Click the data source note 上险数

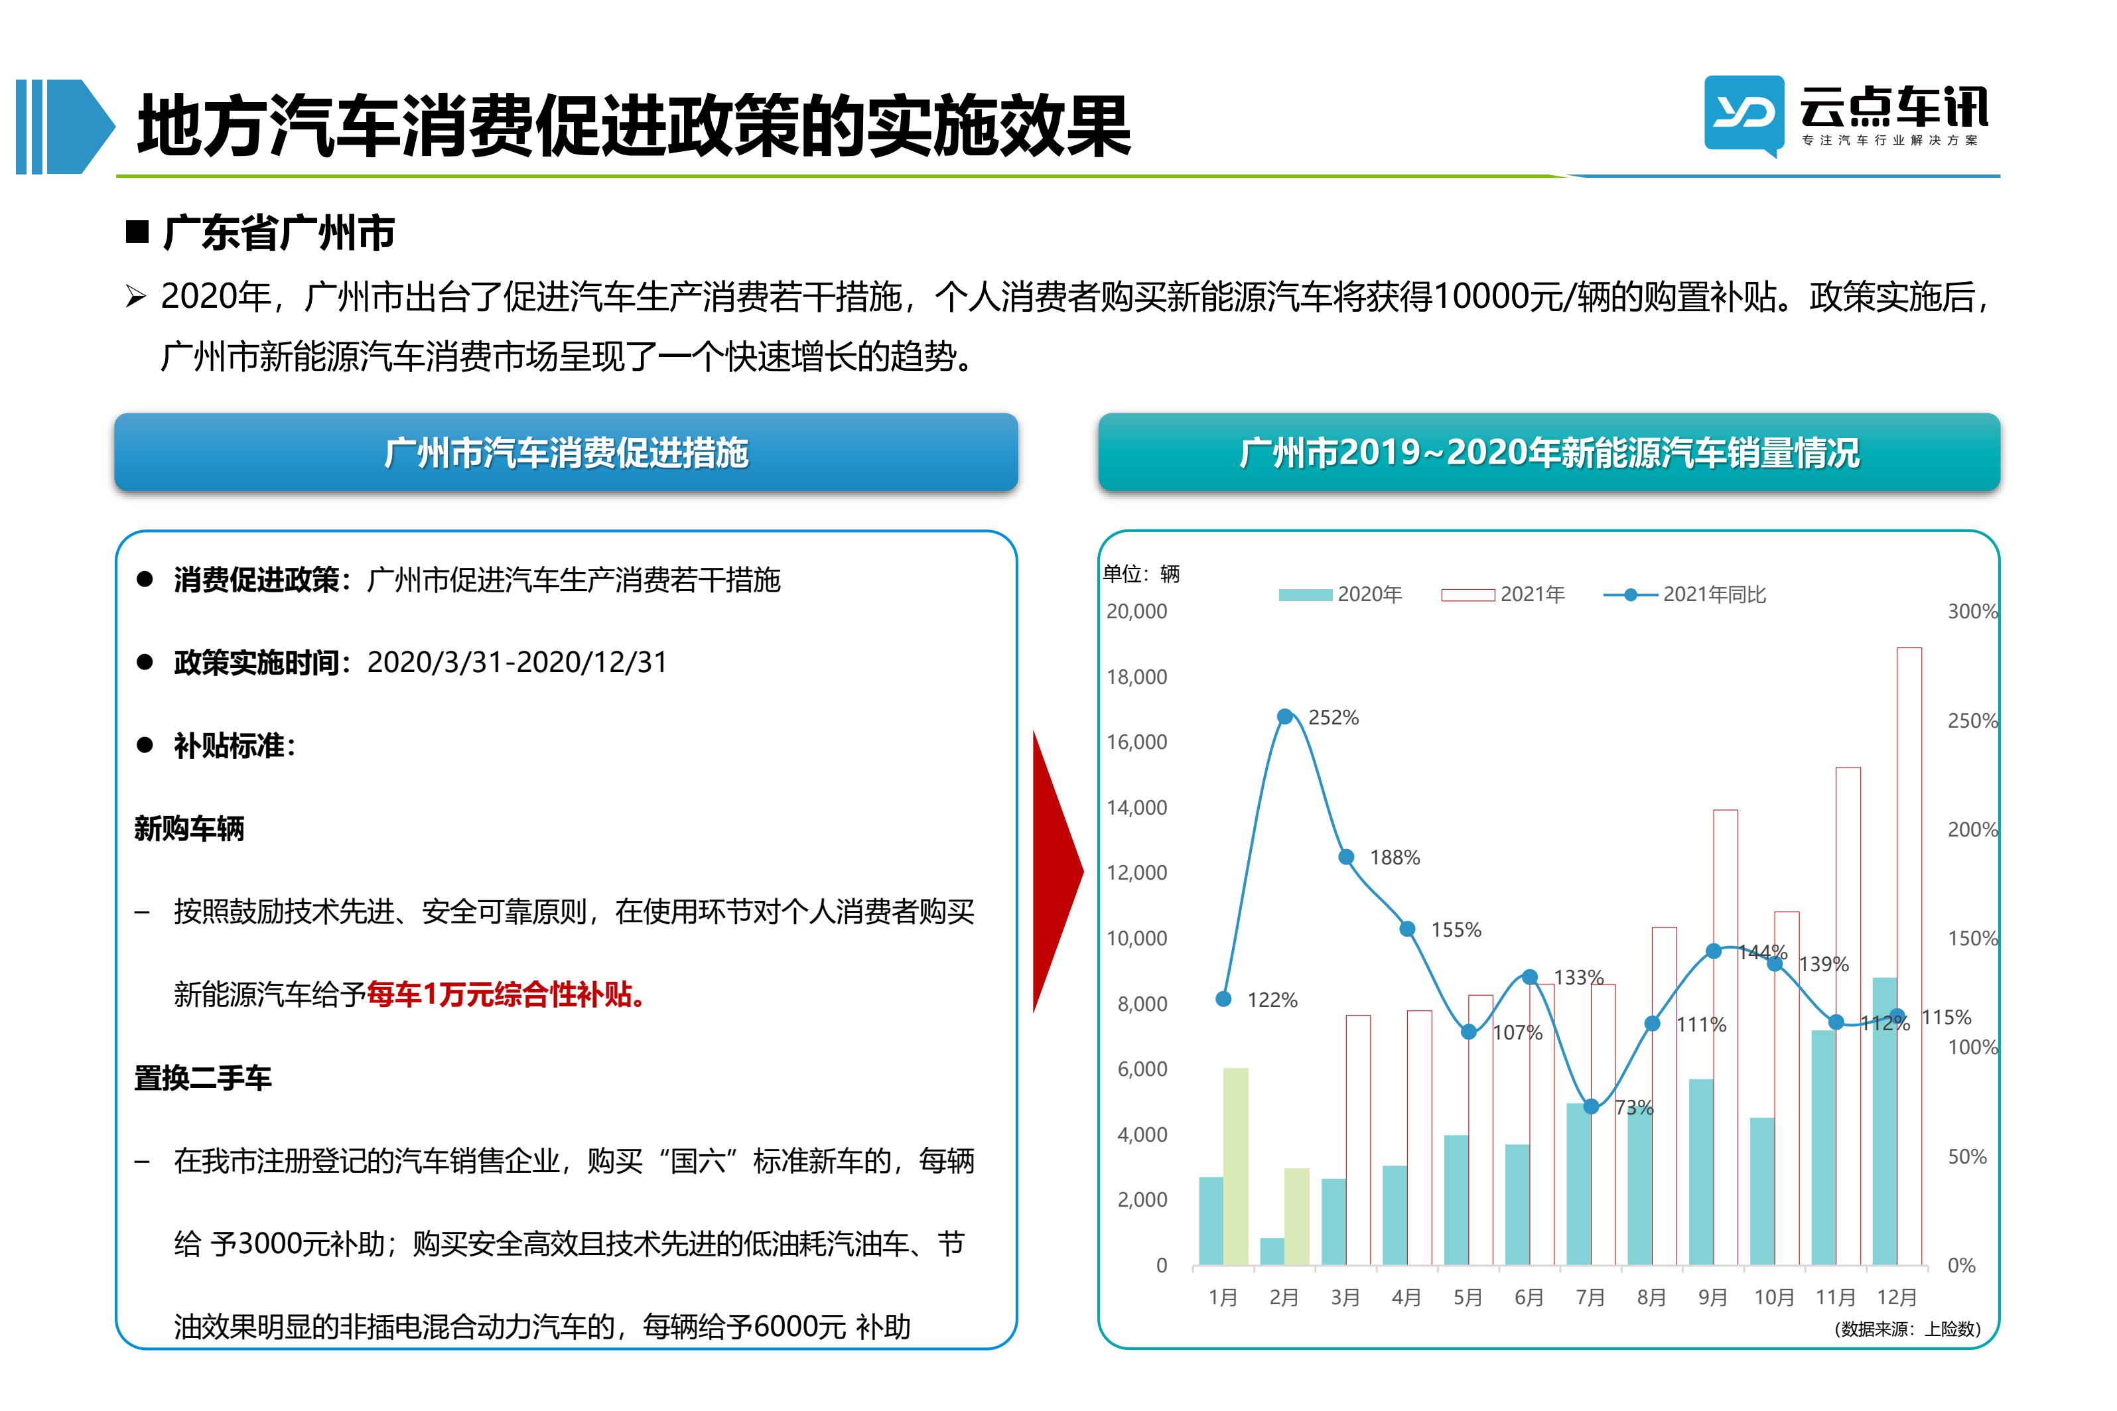point(1907,1328)
